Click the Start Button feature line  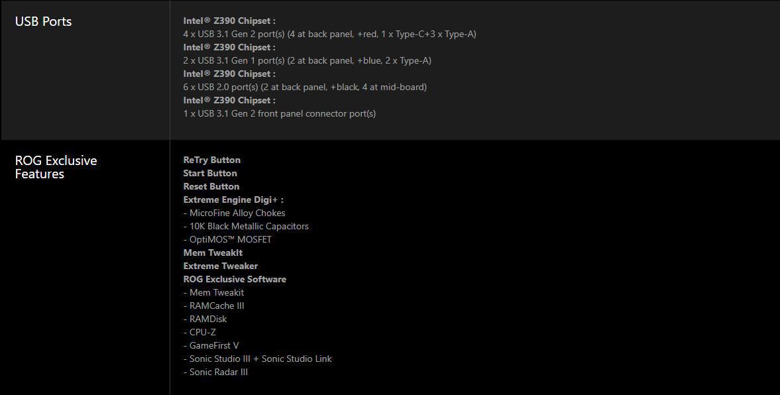210,173
